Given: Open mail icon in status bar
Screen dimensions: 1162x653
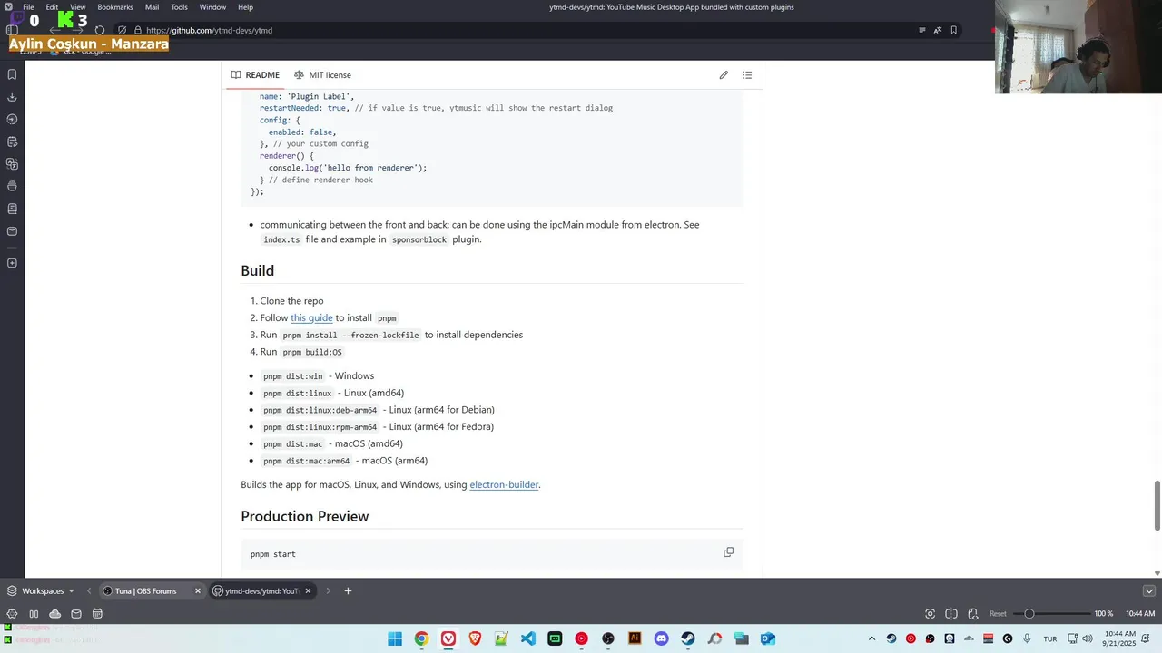Looking at the screenshot, I should pyautogui.click(x=76, y=614).
